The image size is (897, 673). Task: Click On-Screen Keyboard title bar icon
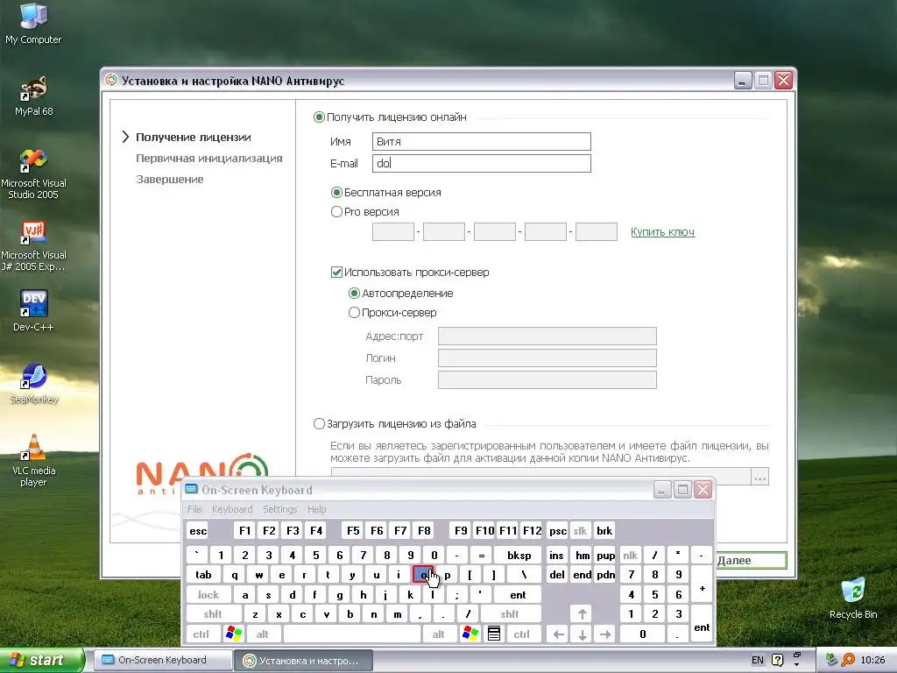pos(191,489)
